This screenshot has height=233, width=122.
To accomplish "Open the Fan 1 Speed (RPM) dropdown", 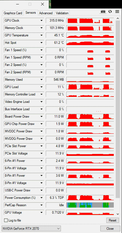I will (x=41, y=57).
